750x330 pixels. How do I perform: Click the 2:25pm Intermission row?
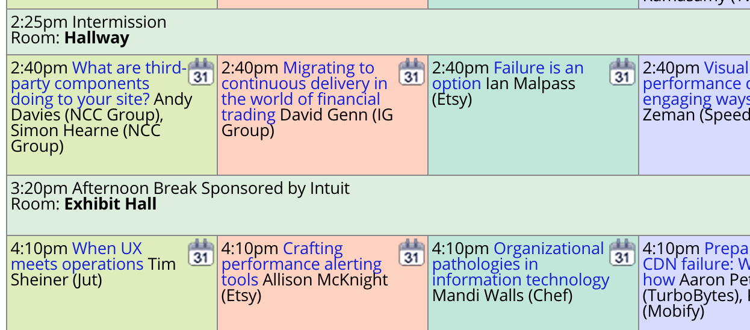378,32
